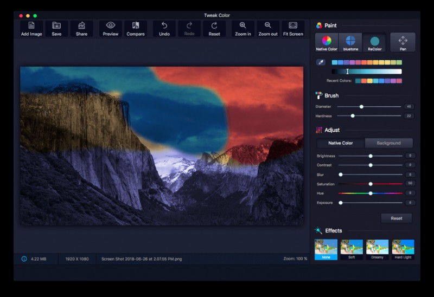Screen dimensions: 434x297
Task: Click the resolution text 1920 X 1080
Action: click(77, 259)
